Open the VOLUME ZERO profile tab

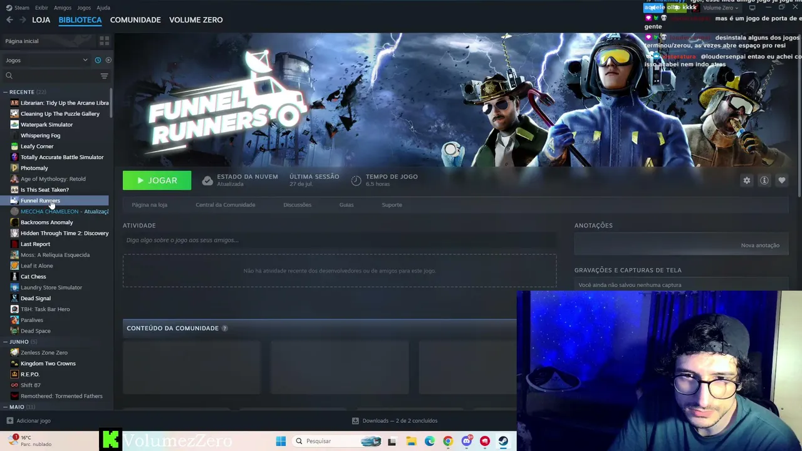click(x=196, y=20)
